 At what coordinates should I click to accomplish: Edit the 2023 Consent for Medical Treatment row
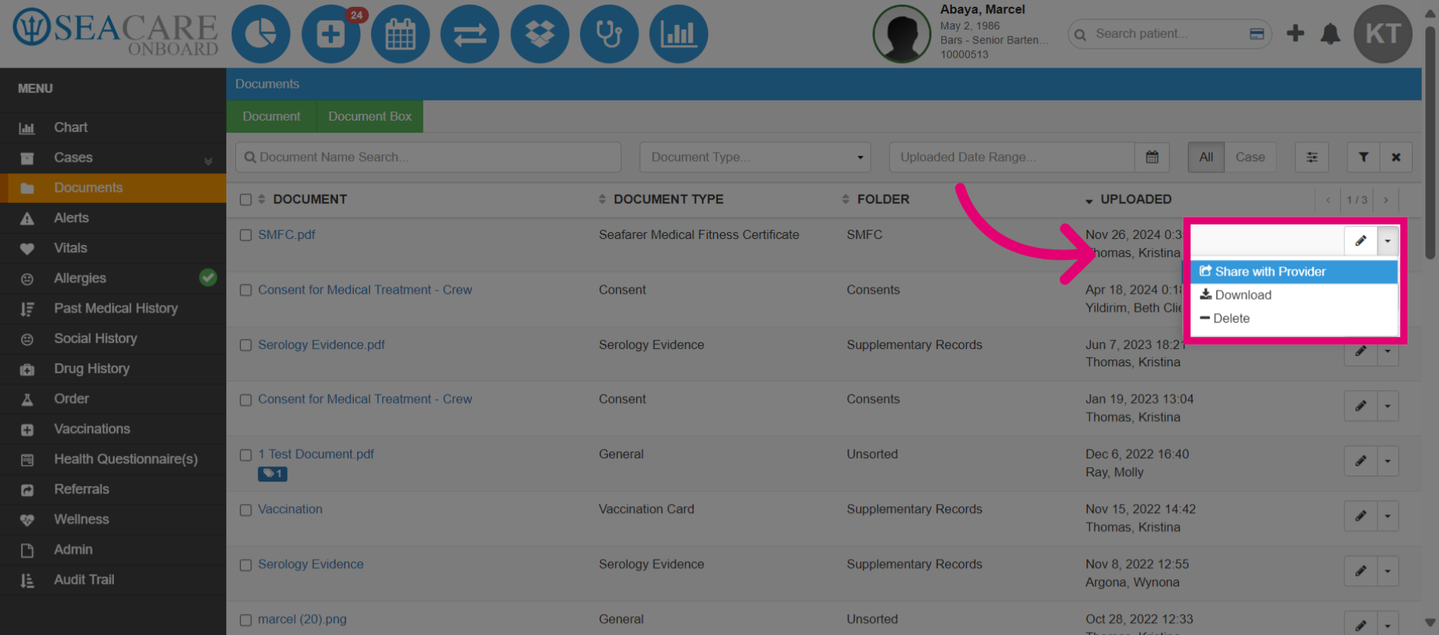click(1360, 406)
